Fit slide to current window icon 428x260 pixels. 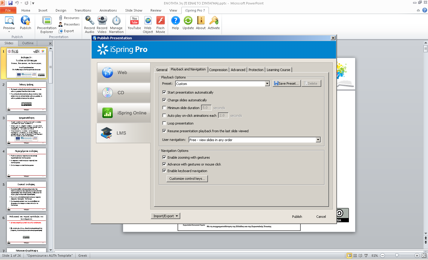coord(424,256)
